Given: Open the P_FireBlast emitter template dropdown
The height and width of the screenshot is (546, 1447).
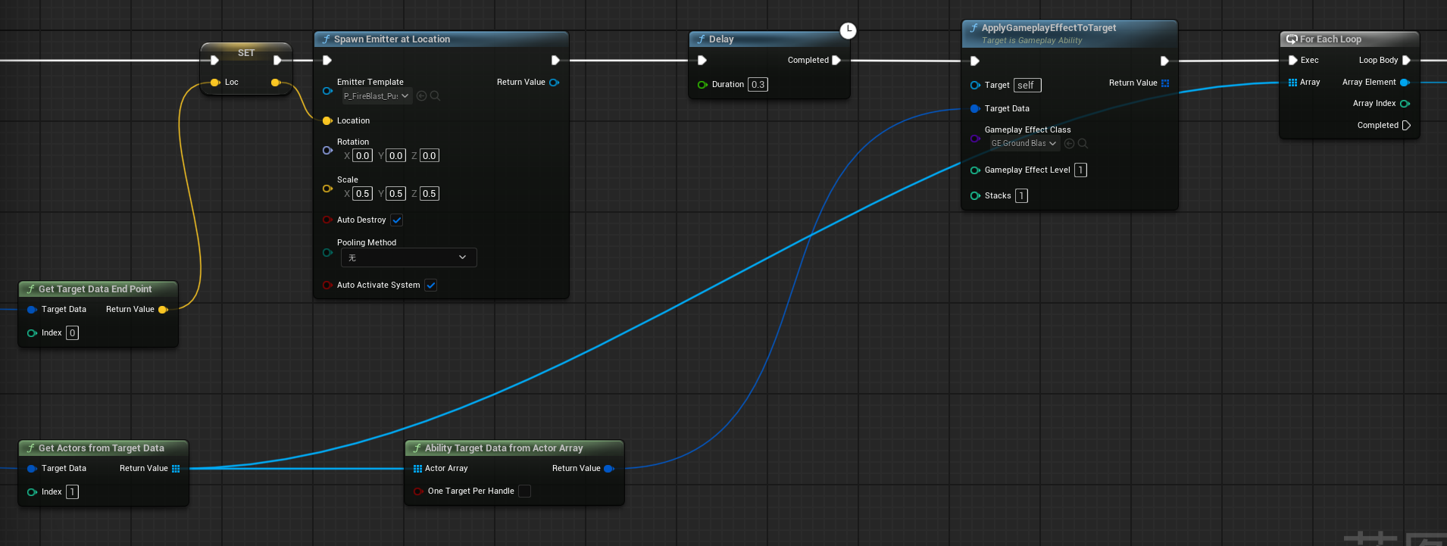Looking at the screenshot, I should [377, 96].
